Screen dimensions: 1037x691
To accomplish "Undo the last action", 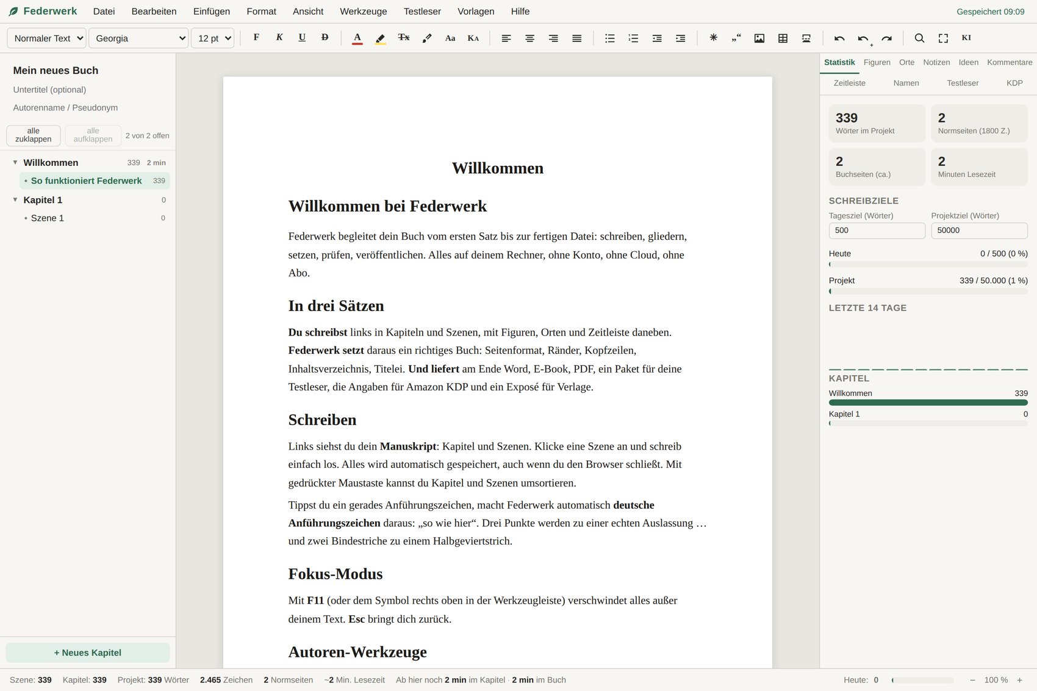I will [x=839, y=38].
